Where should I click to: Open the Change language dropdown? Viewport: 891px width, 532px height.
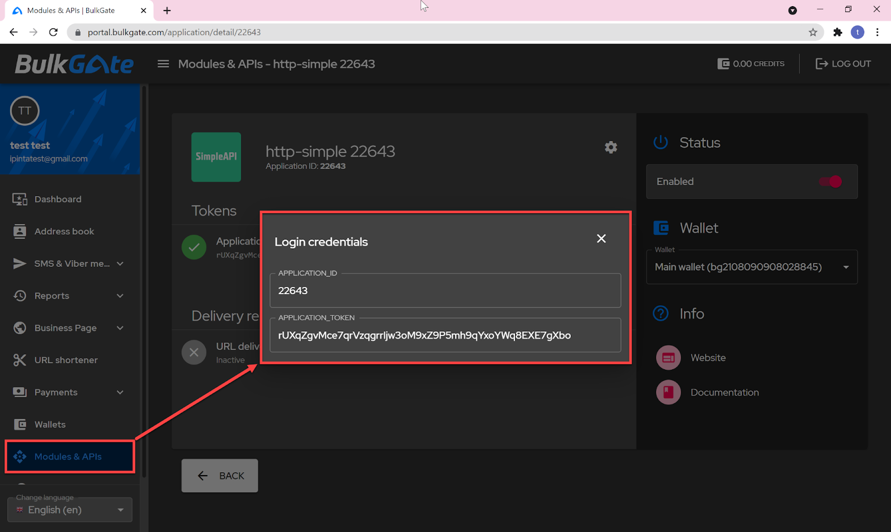click(70, 510)
